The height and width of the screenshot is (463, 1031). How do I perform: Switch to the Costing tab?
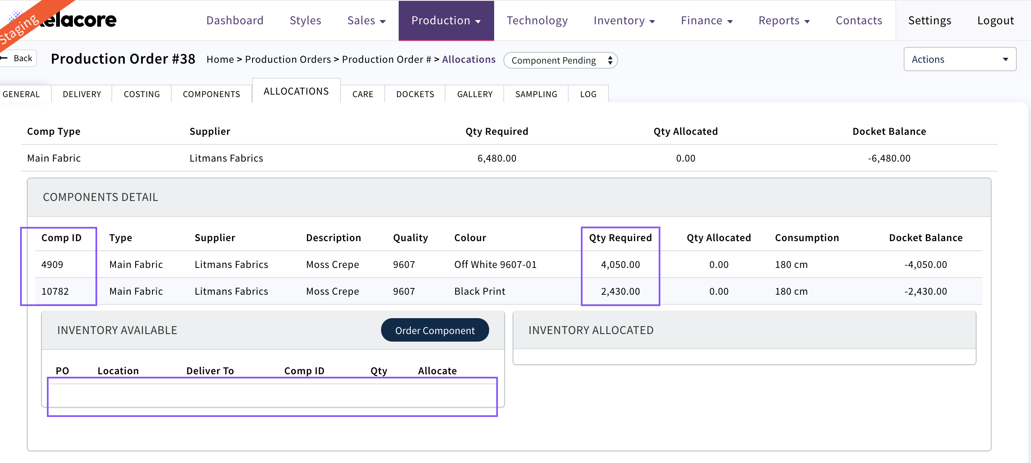click(x=142, y=94)
